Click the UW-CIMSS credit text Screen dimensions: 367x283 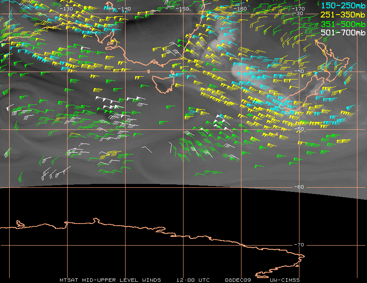(x=284, y=280)
